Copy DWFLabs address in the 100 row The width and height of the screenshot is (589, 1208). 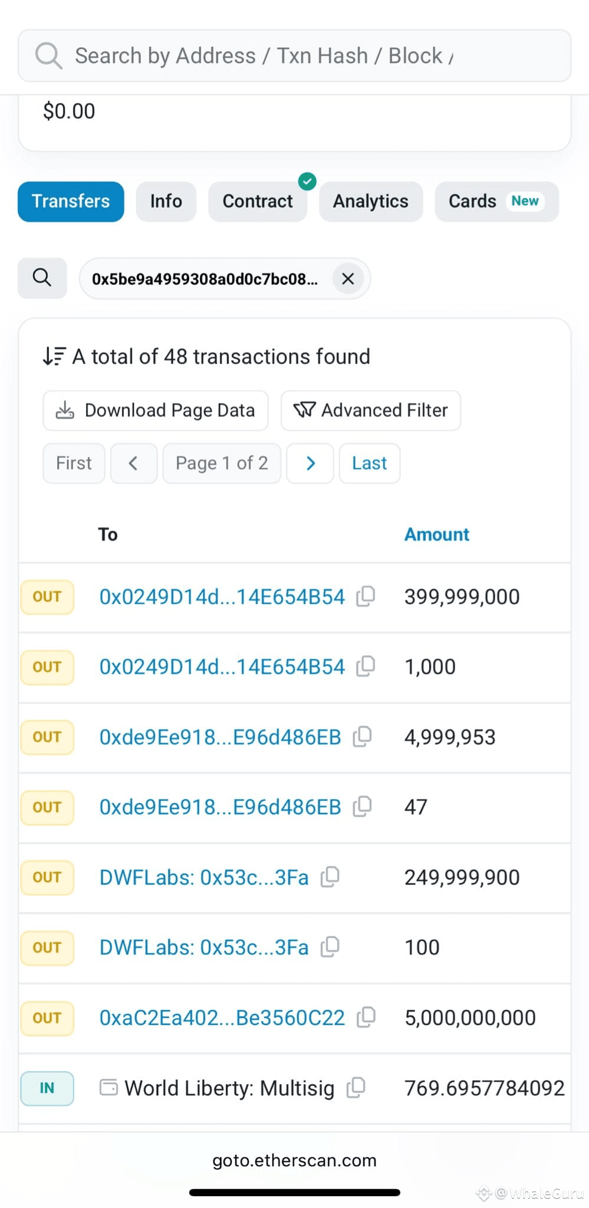330,947
